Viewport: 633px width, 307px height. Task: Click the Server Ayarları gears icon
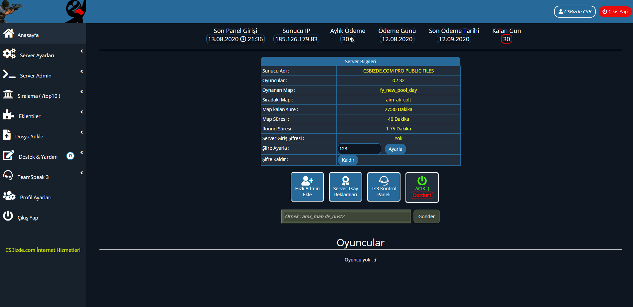coord(9,54)
